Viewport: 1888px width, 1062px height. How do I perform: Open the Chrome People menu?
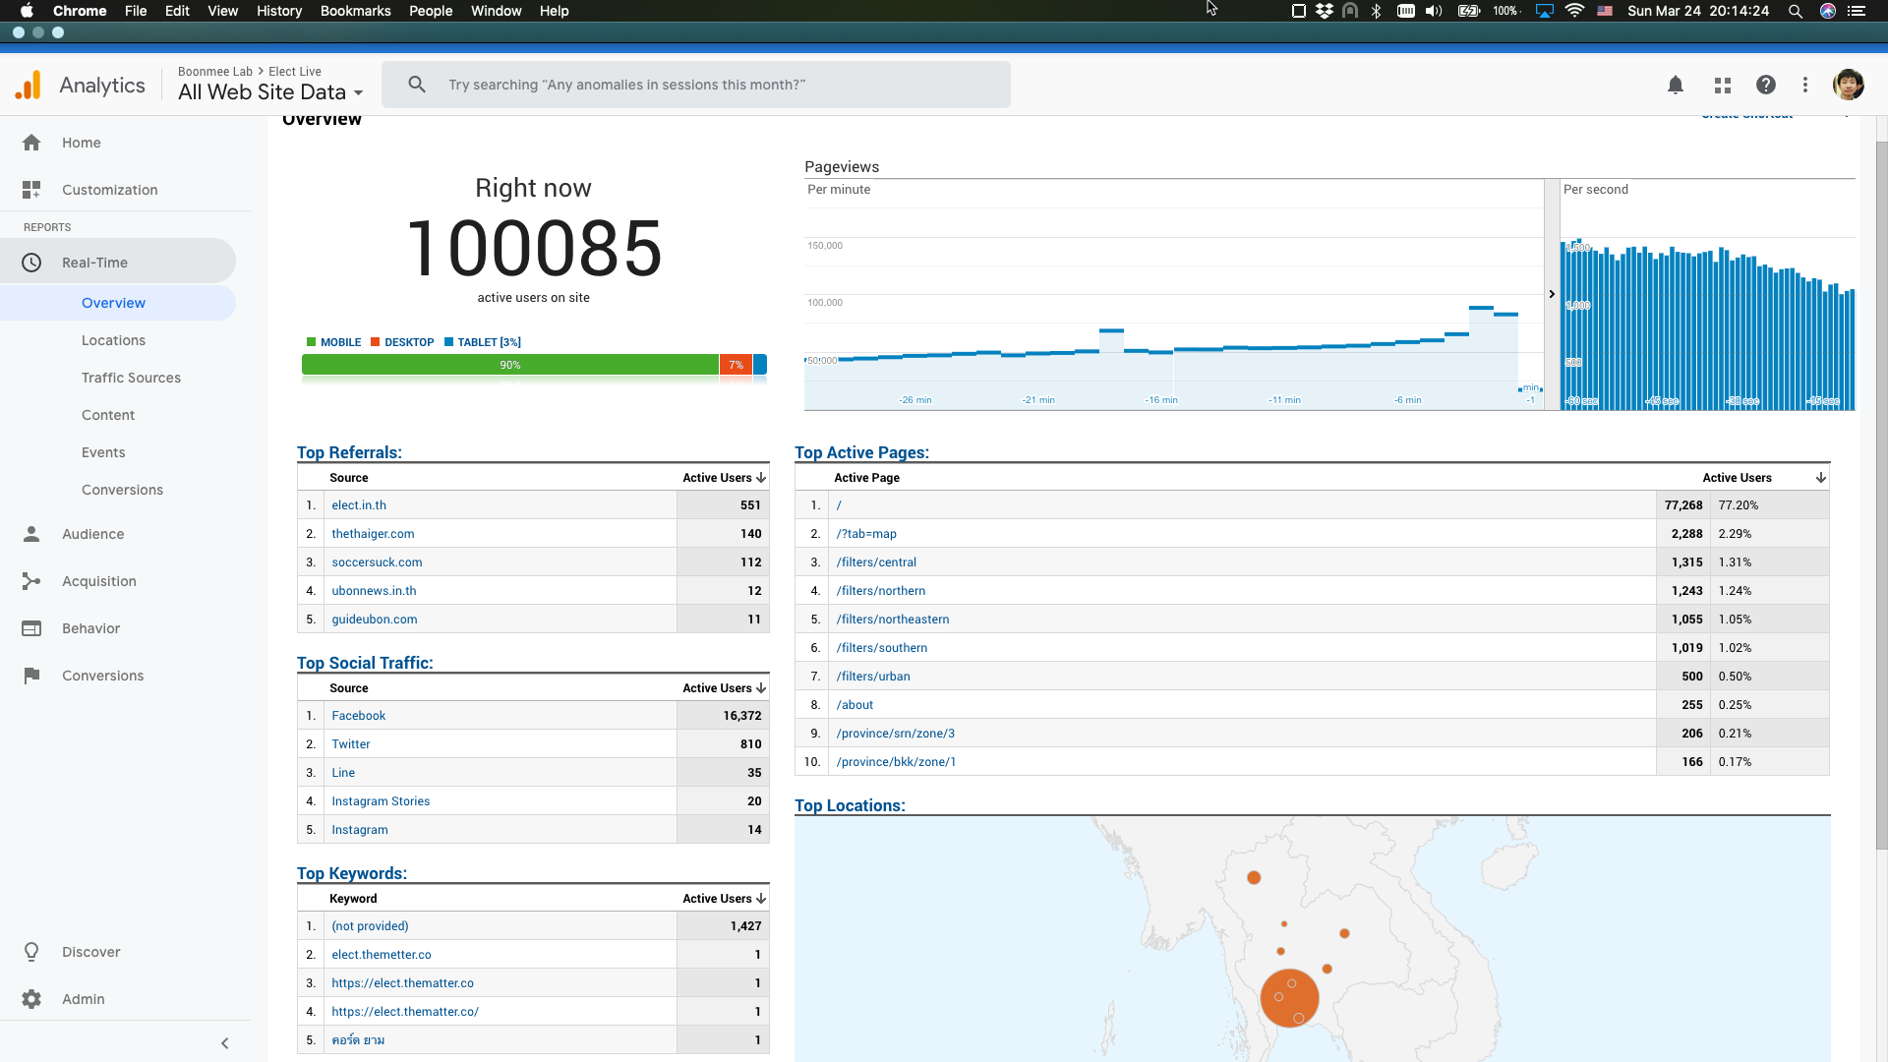(x=431, y=11)
